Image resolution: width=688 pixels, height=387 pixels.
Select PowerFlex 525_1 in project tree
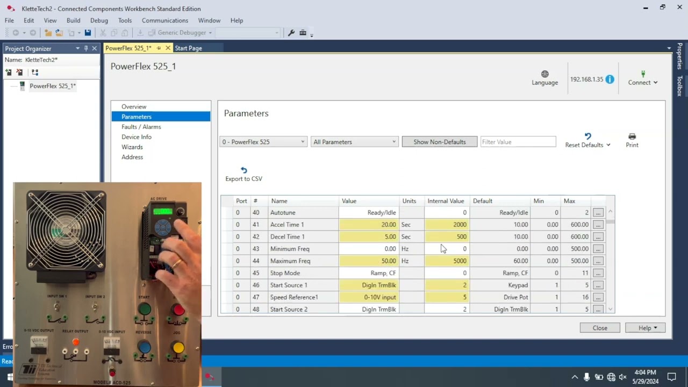(x=53, y=86)
